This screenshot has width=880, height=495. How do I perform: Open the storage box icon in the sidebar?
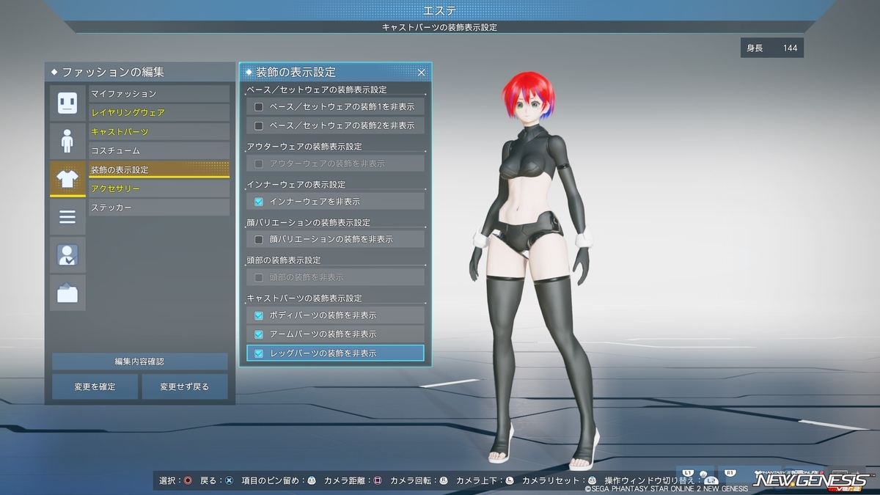[x=67, y=293]
